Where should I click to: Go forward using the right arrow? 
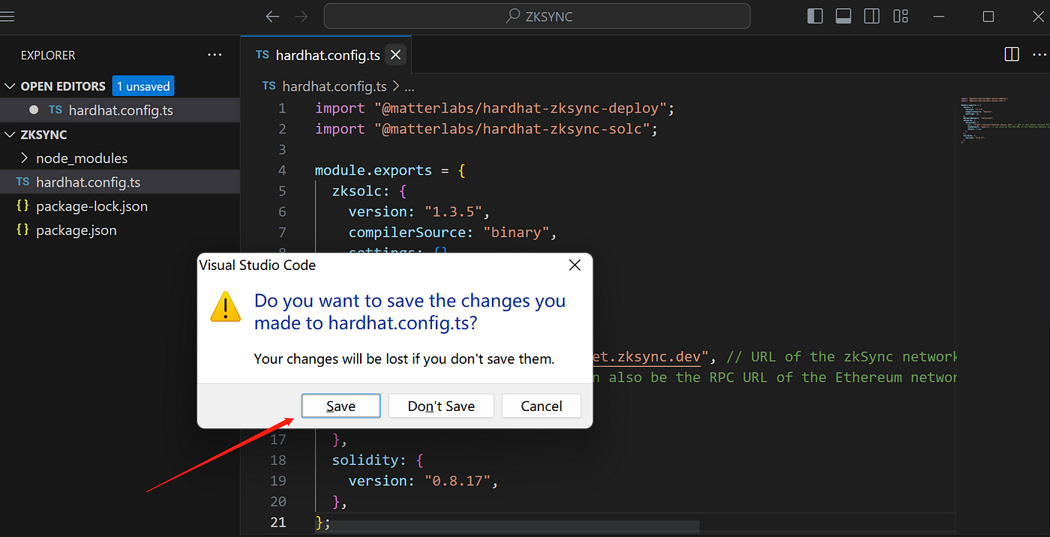click(x=301, y=16)
